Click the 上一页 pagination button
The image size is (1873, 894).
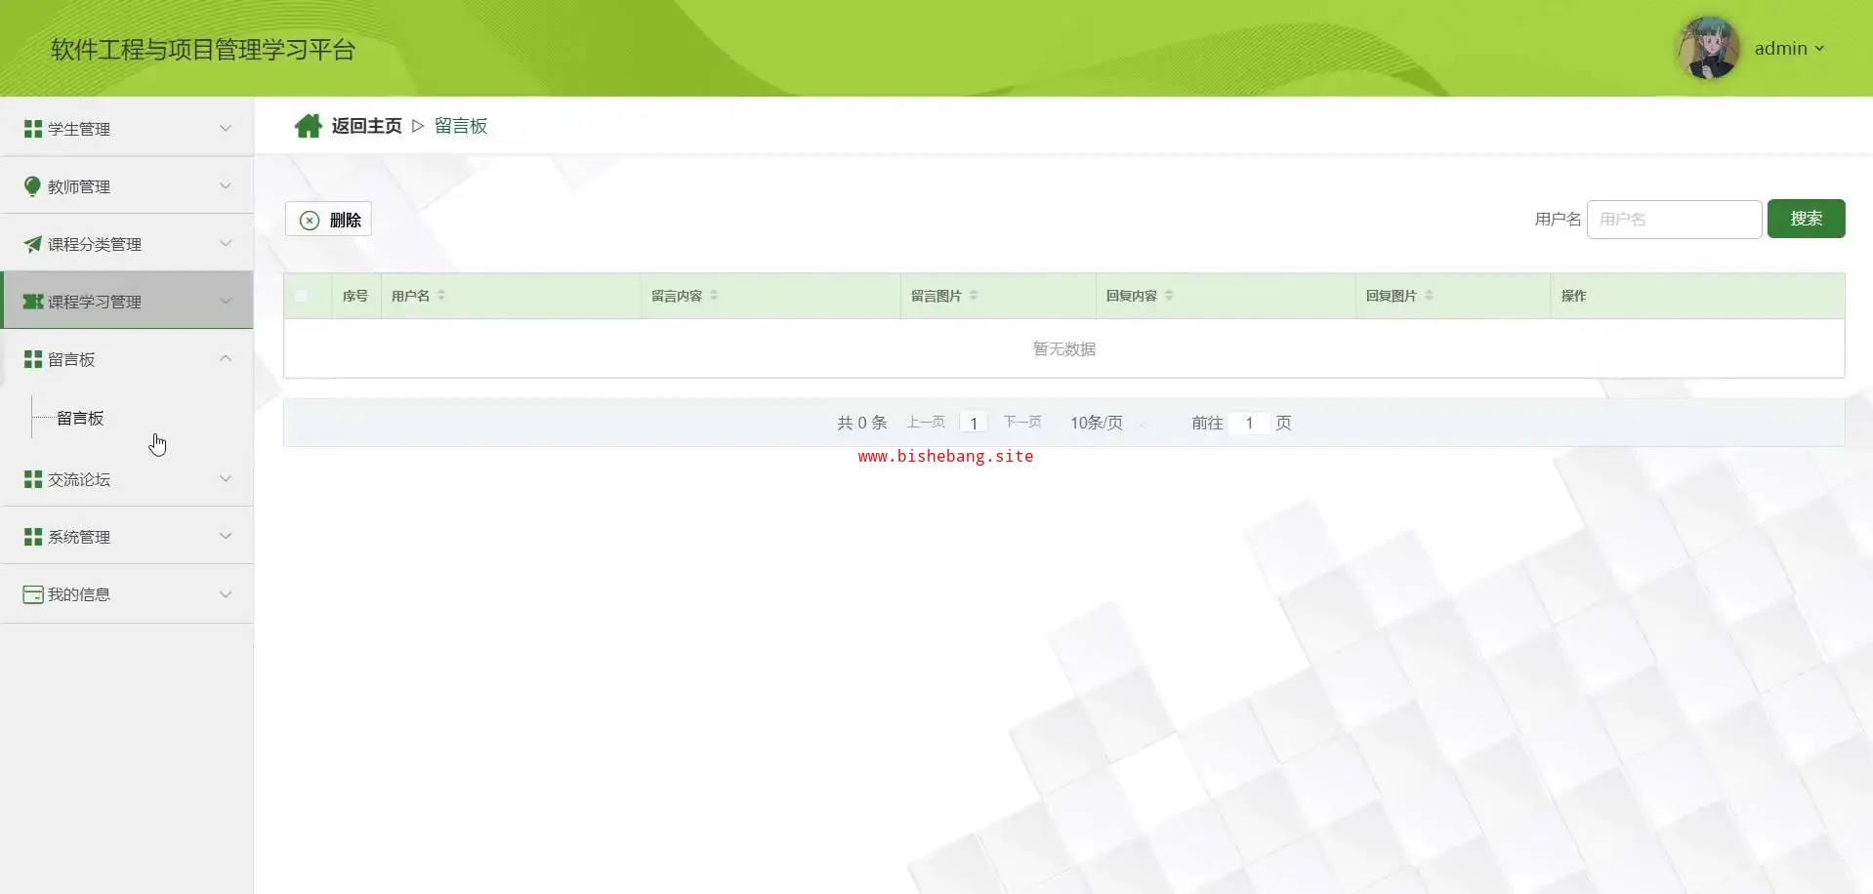(x=926, y=423)
